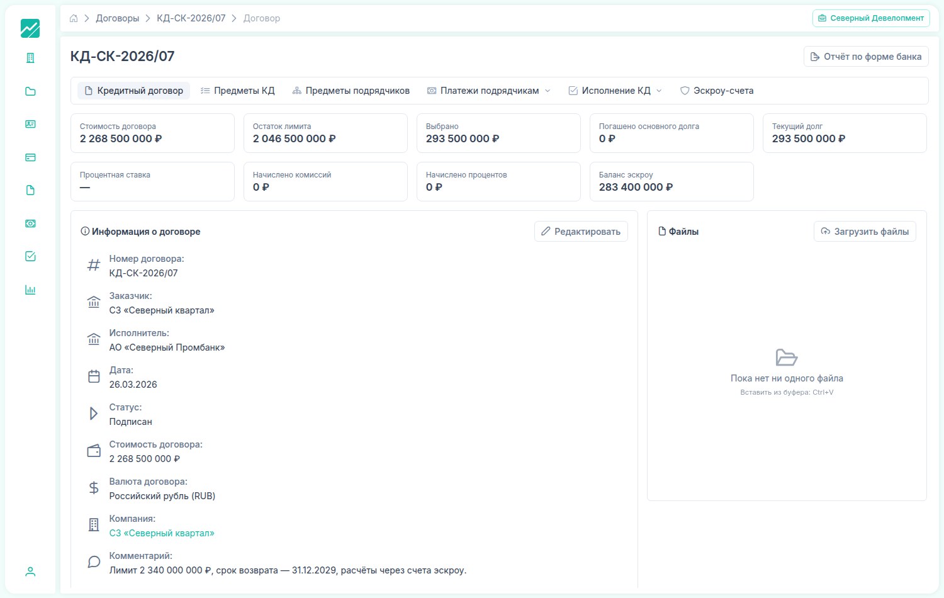The width and height of the screenshot is (944, 598).
Task: Click the Остаток лимита card value 2 046 500 000 ₽
Action: (295, 138)
